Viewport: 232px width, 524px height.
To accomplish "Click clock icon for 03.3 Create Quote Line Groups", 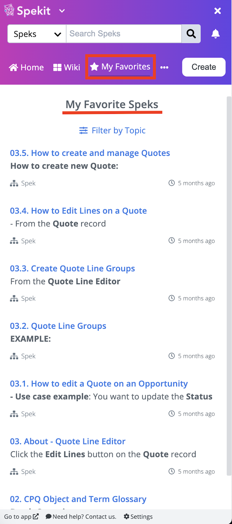I will tap(171, 298).
